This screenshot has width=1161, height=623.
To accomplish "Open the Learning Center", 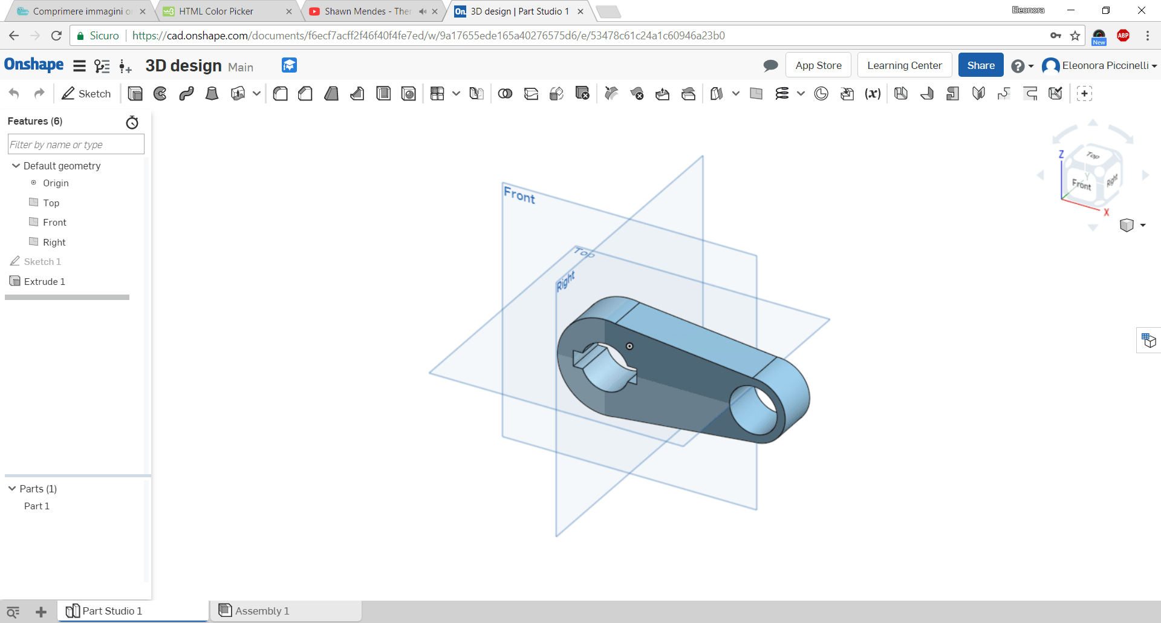I will pyautogui.click(x=904, y=65).
